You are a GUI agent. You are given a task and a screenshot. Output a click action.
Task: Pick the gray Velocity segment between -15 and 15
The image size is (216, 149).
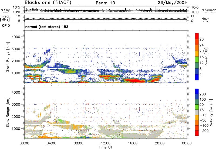(197, 112)
